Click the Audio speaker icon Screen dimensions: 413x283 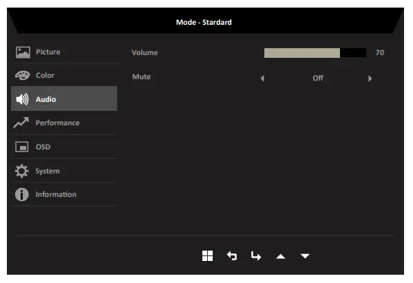pos(23,100)
